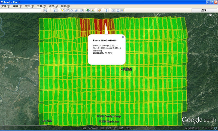
Task: Toggle the sunlight display icon
Action: (x=93, y=10)
